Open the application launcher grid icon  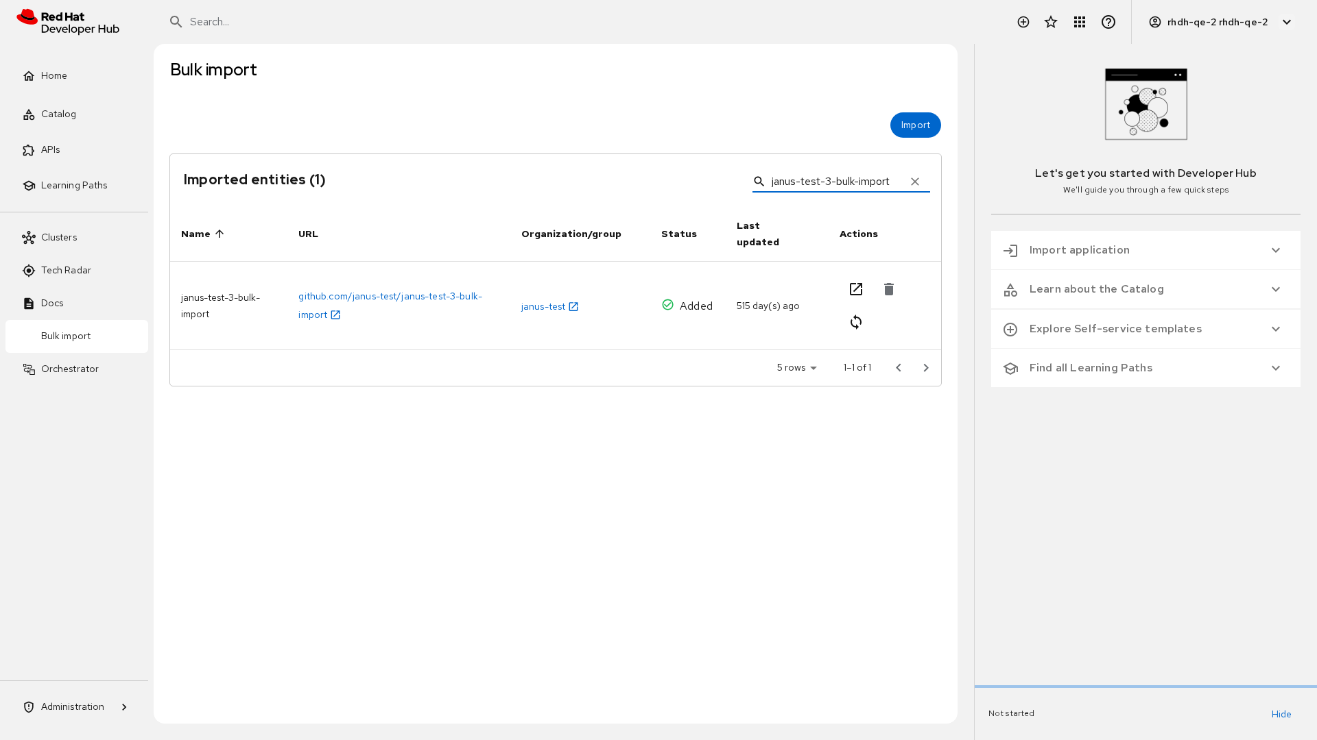pyautogui.click(x=1080, y=22)
